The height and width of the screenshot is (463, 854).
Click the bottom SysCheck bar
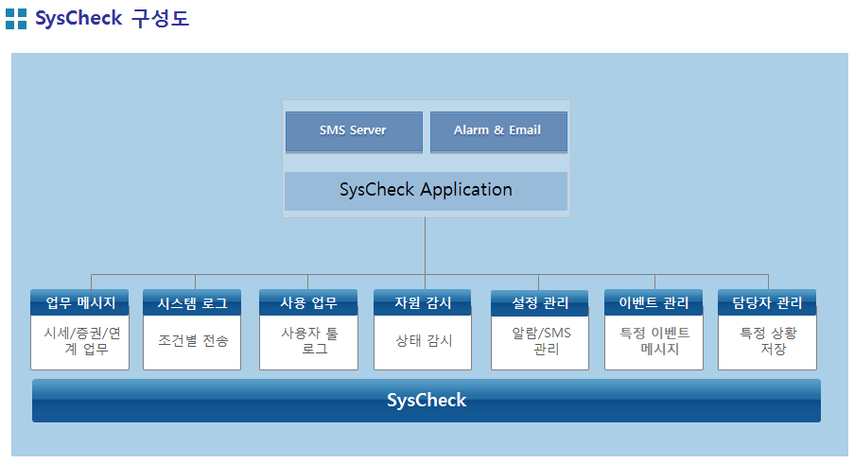[427, 401]
